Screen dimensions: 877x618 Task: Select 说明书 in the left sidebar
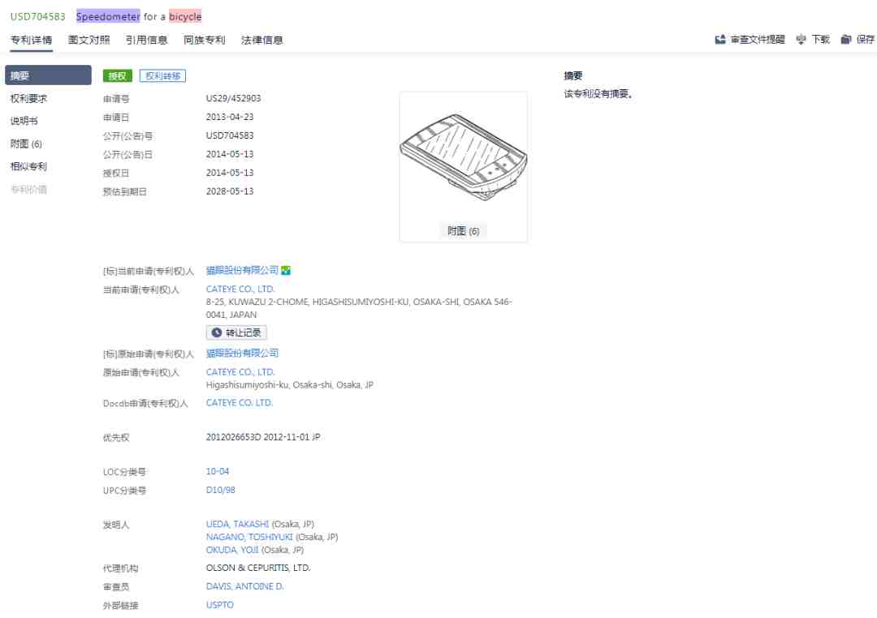click(24, 121)
